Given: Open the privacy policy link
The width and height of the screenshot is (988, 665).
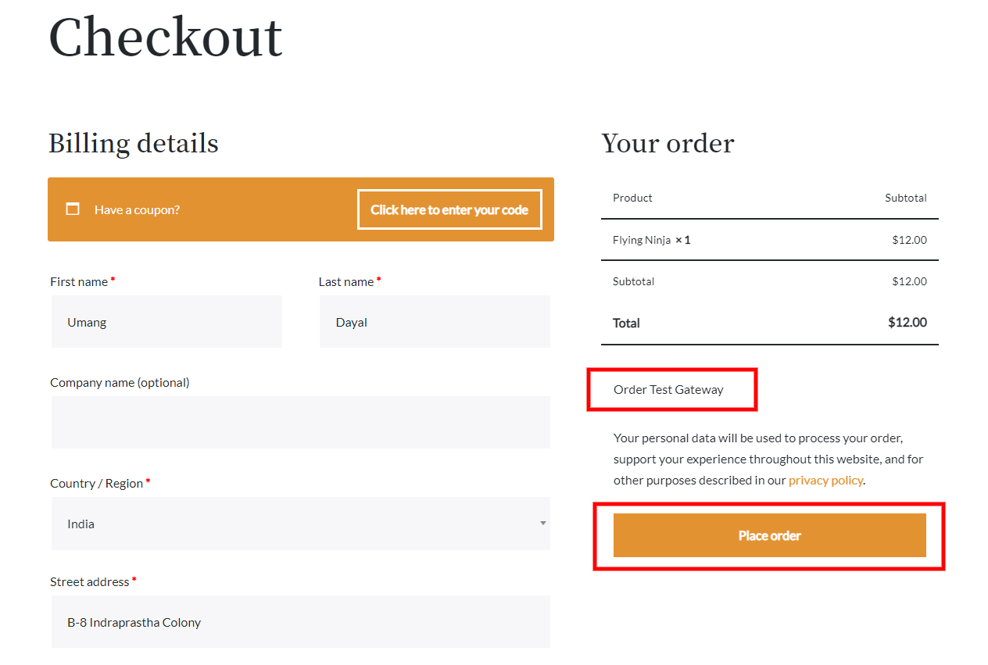Looking at the screenshot, I should click(825, 481).
